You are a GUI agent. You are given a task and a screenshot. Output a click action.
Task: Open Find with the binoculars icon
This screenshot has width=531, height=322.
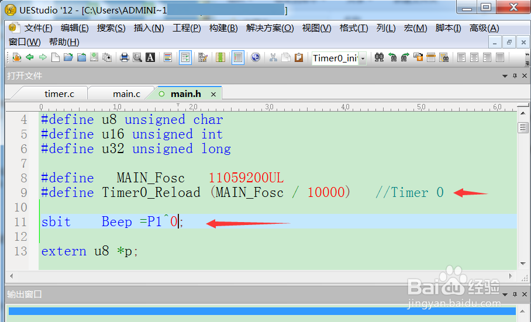click(x=380, y=57)
